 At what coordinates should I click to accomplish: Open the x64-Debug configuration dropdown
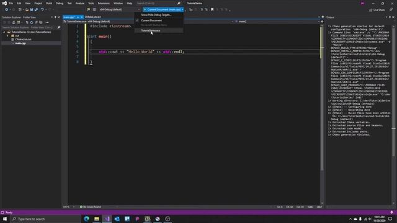coord(120,10)
